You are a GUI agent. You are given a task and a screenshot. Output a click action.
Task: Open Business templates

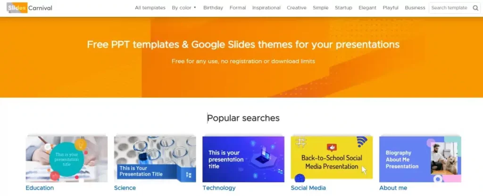415,8
